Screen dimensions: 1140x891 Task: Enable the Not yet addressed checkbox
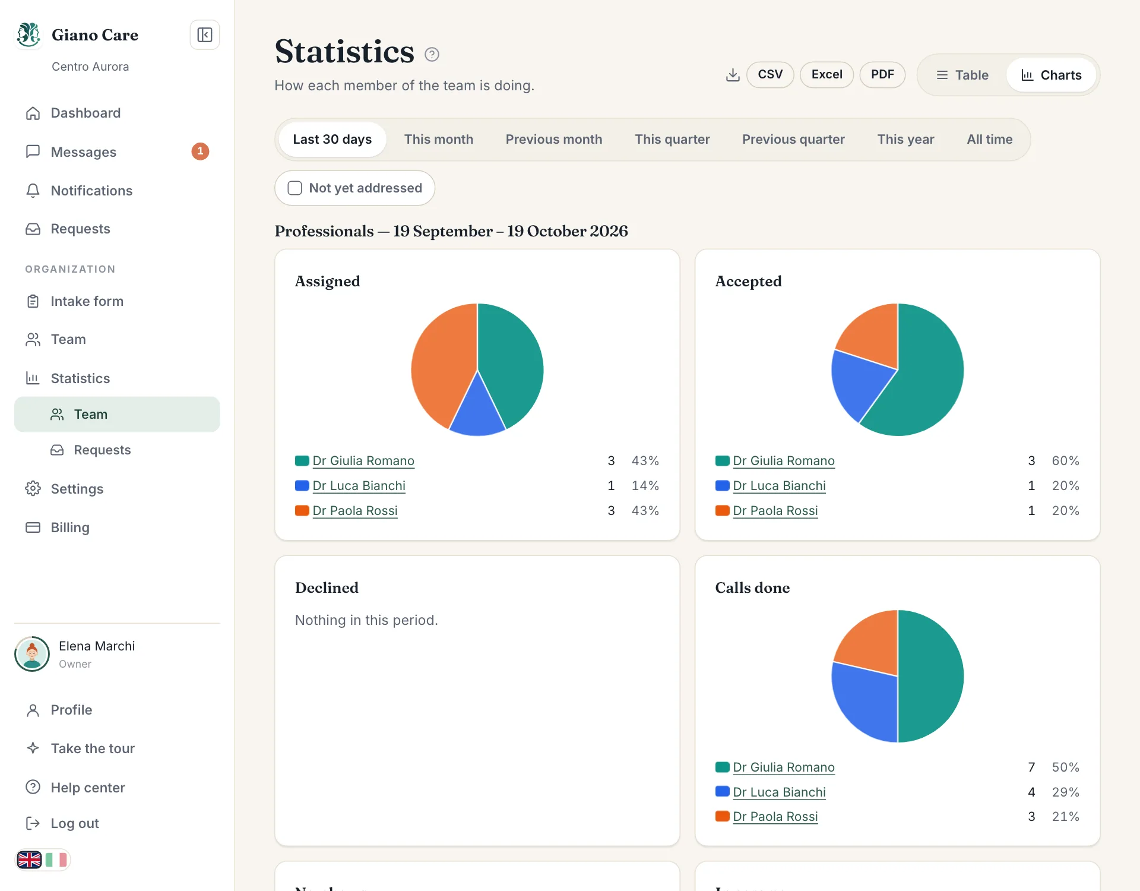(294, 188)
